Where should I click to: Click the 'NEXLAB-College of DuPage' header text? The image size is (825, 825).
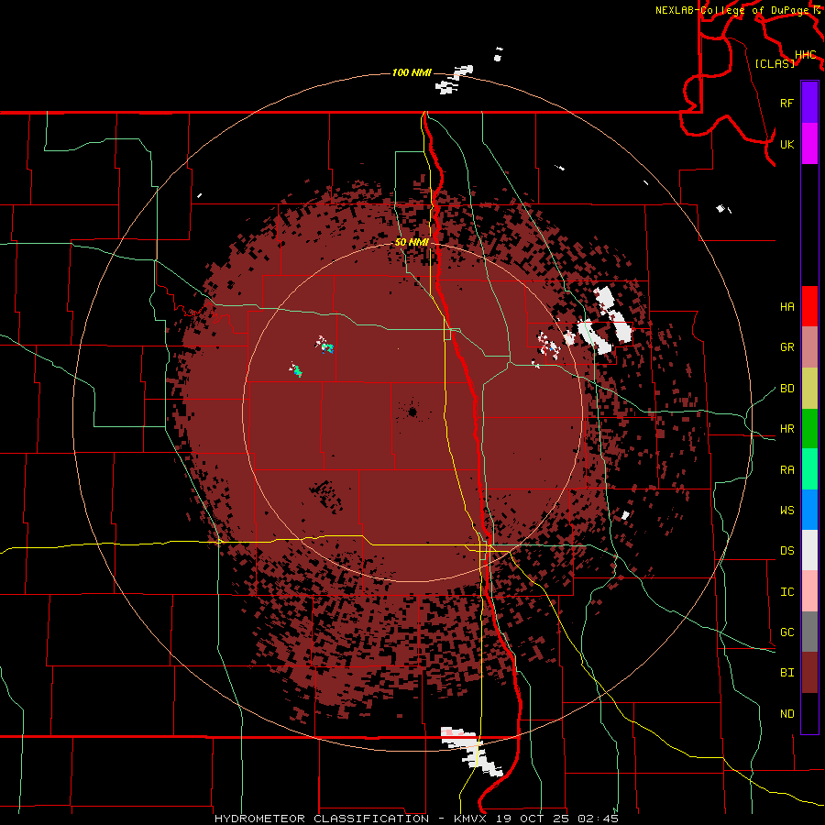pos(731,10)
